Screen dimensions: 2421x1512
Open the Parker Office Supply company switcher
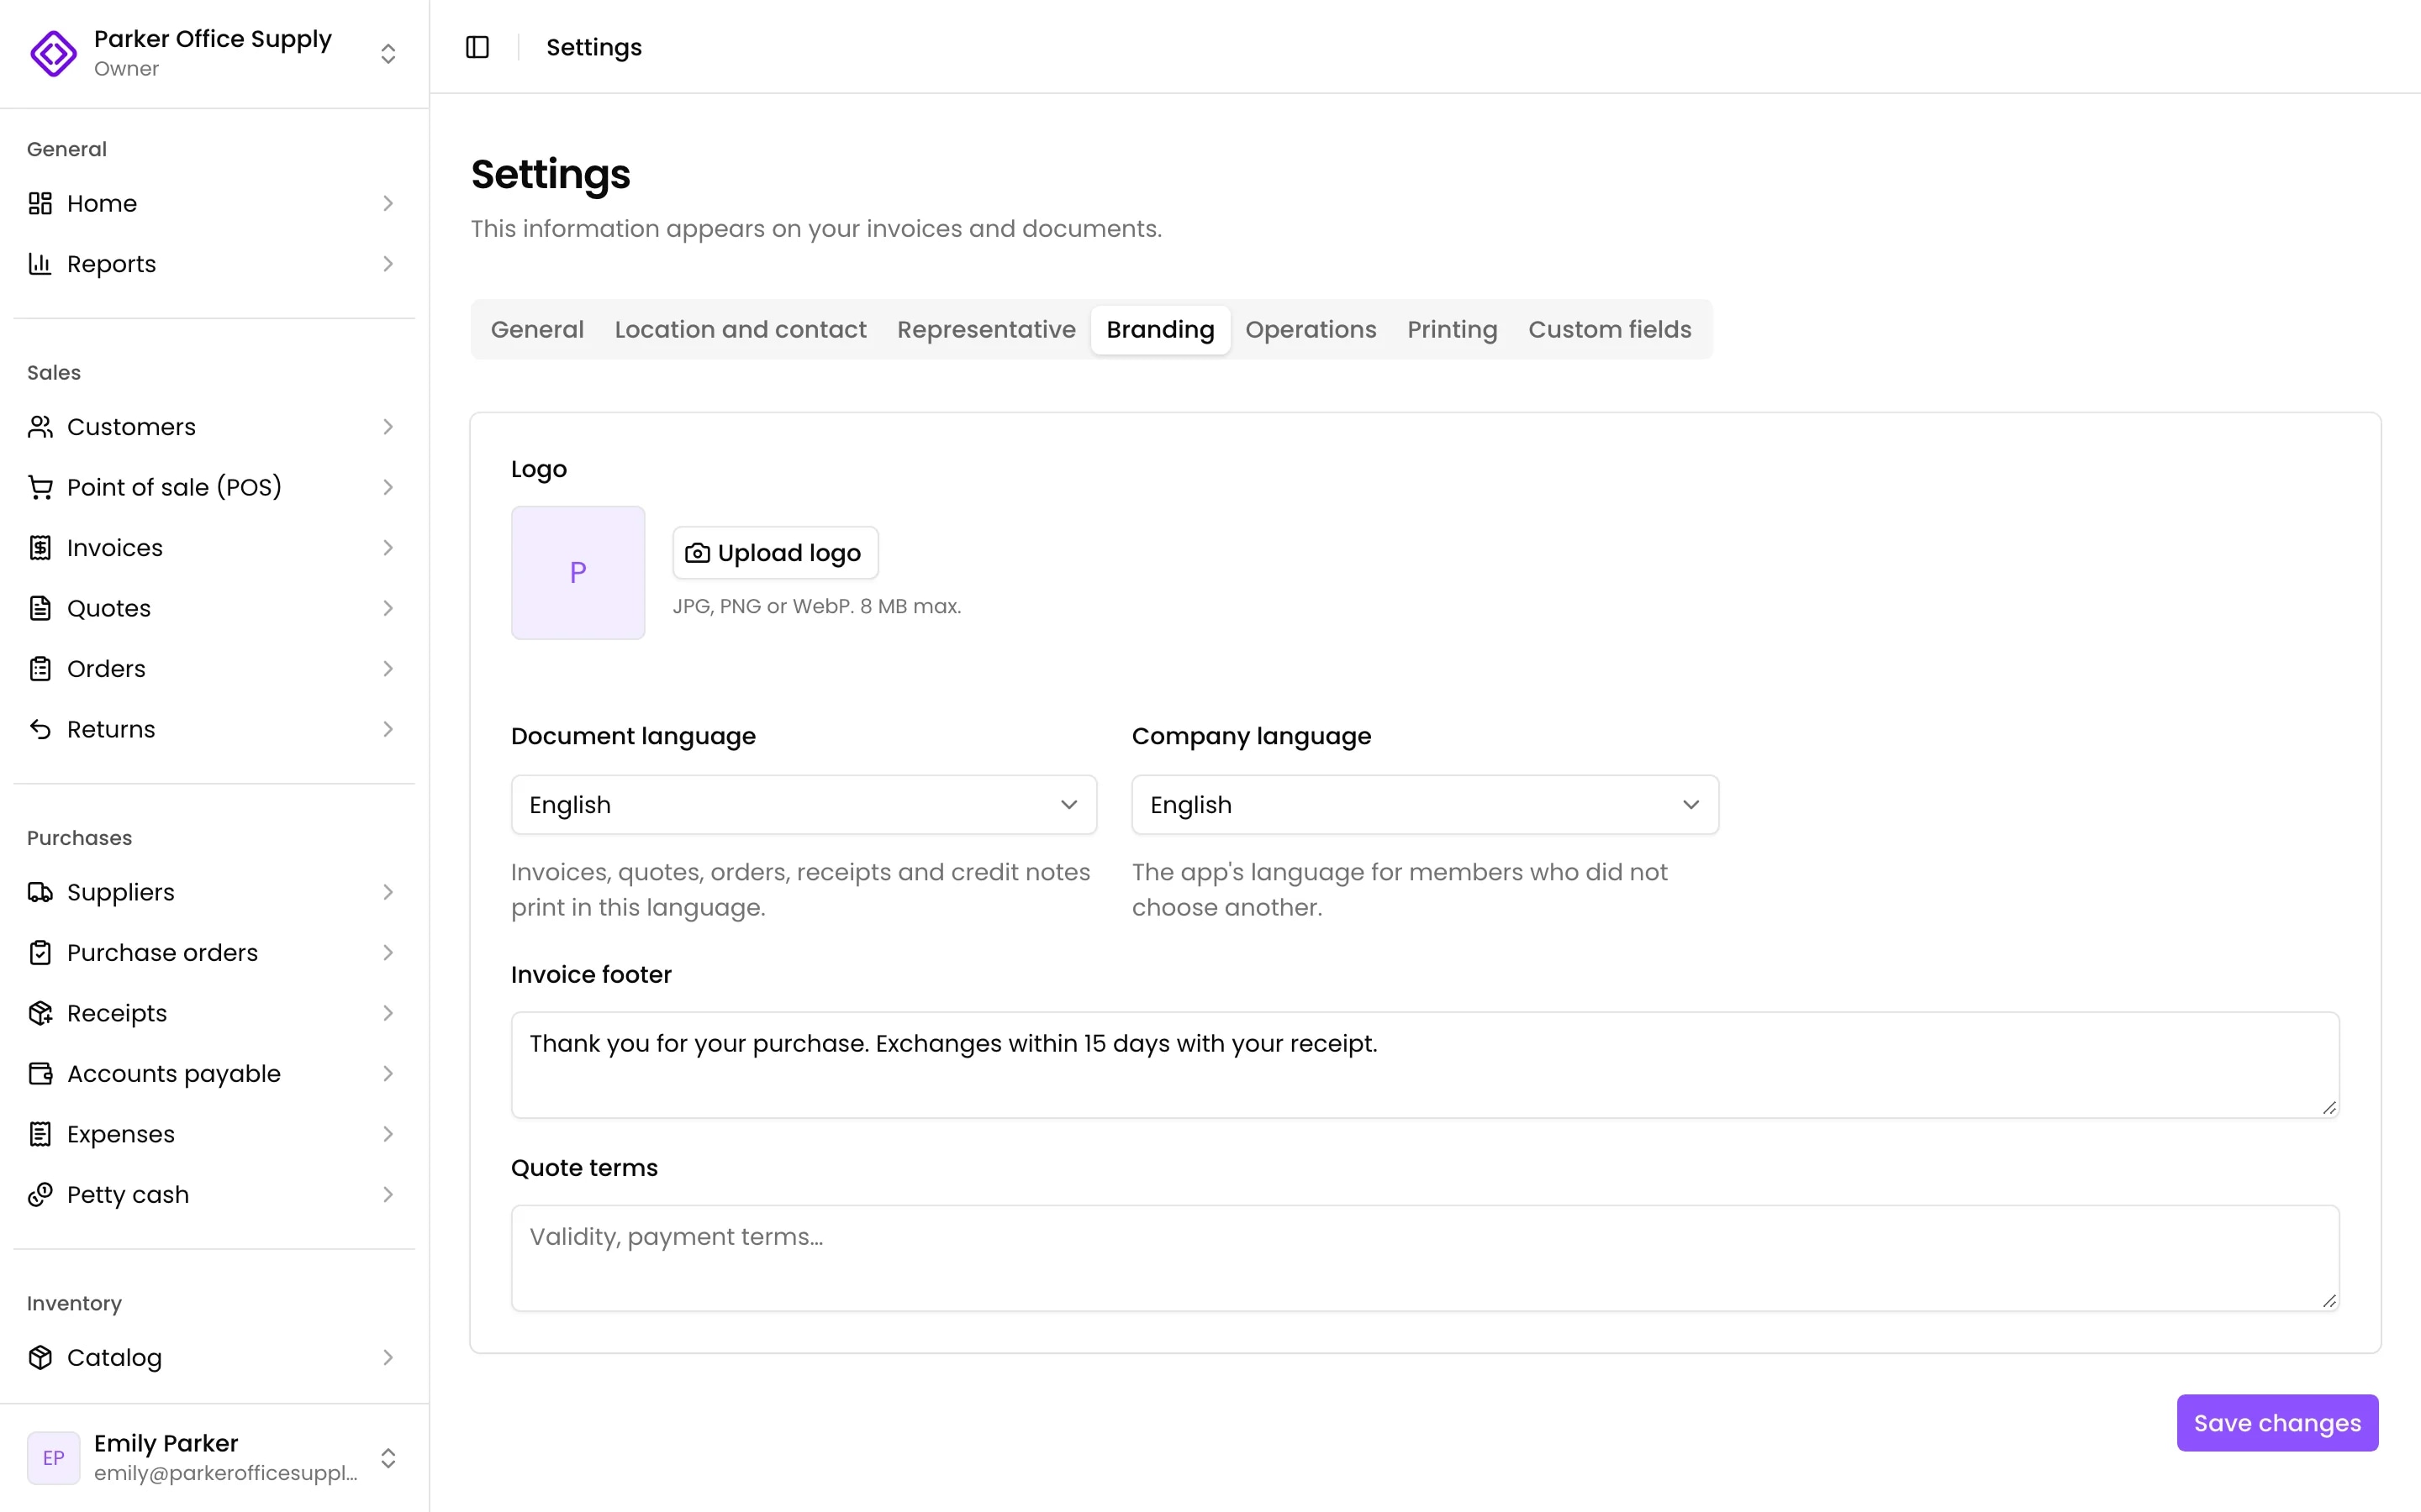click(214, 53)
